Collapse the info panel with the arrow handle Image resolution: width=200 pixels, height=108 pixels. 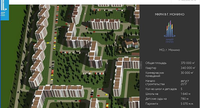point(140,65)
